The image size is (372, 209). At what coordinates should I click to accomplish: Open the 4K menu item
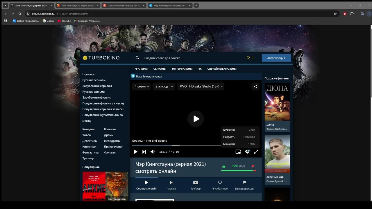click(x=200, y=69)
